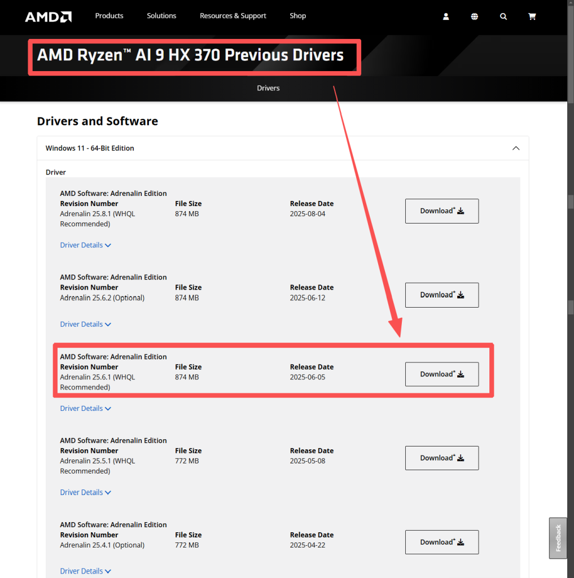
Task: Open the search magnifier icon
Action: pos(503,16)
